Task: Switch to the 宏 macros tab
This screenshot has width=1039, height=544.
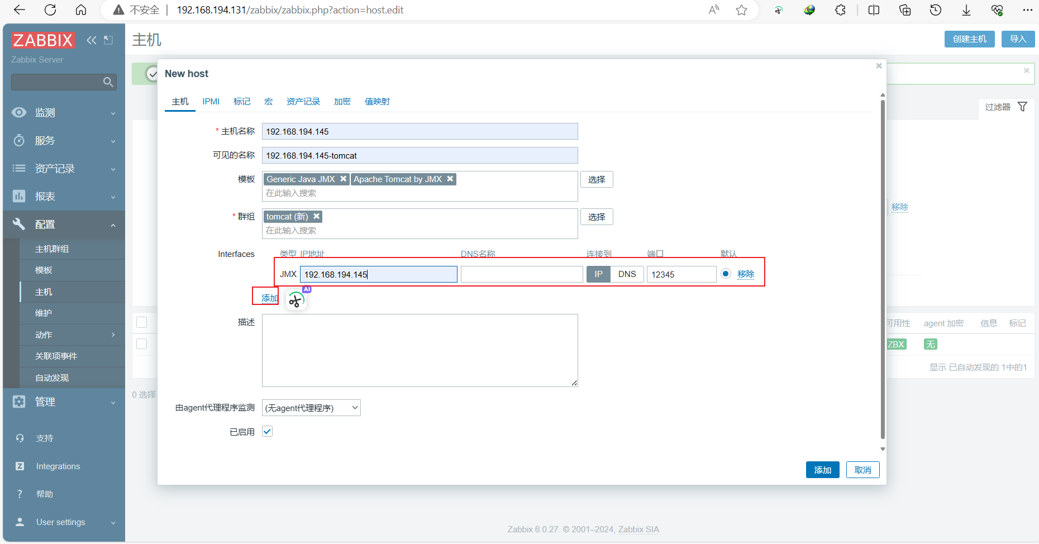Action: pos(269,102)
